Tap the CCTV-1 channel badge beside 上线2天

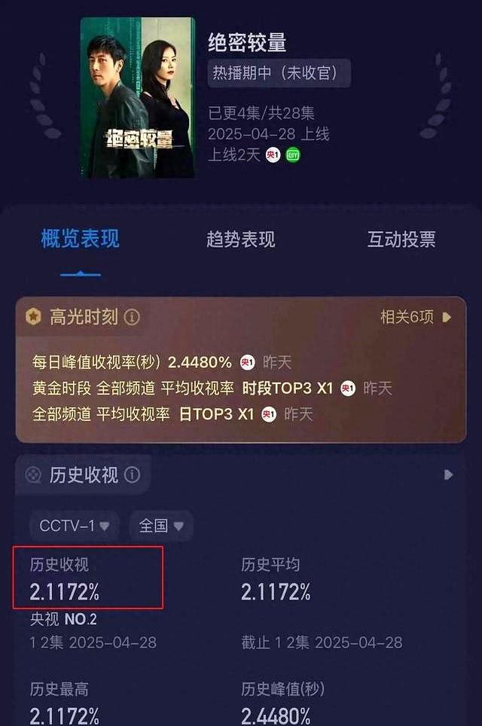point(273,154)
